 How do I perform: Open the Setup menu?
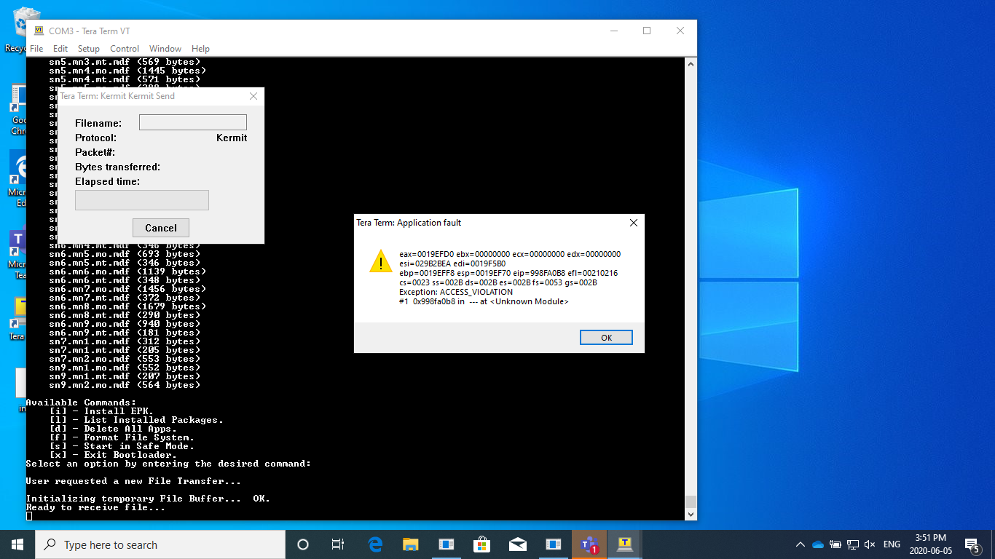89,49
